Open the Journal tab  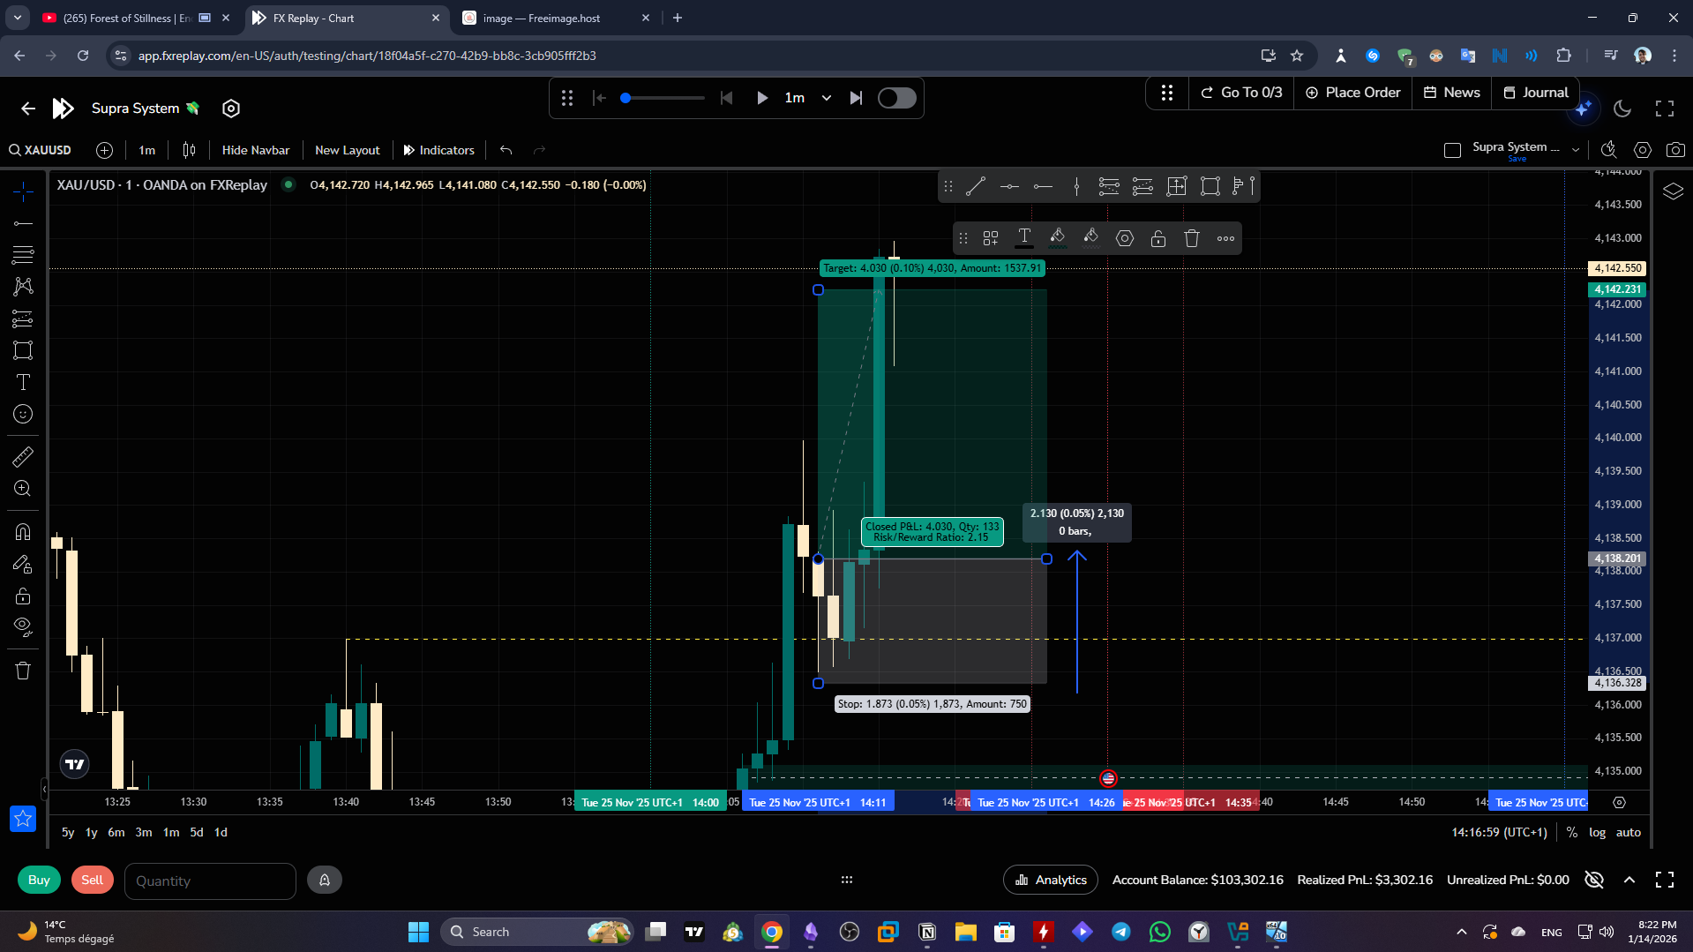[x=1536, y=93]
